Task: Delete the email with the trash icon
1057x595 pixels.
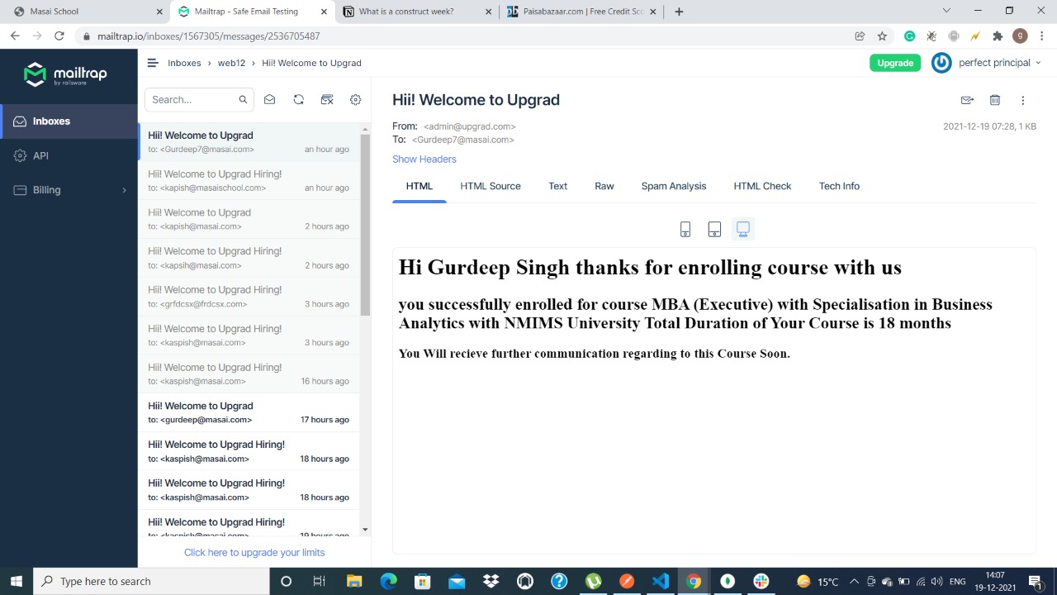Action: coord(994,99)
